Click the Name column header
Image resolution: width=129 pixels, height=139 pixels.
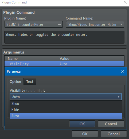30,58
